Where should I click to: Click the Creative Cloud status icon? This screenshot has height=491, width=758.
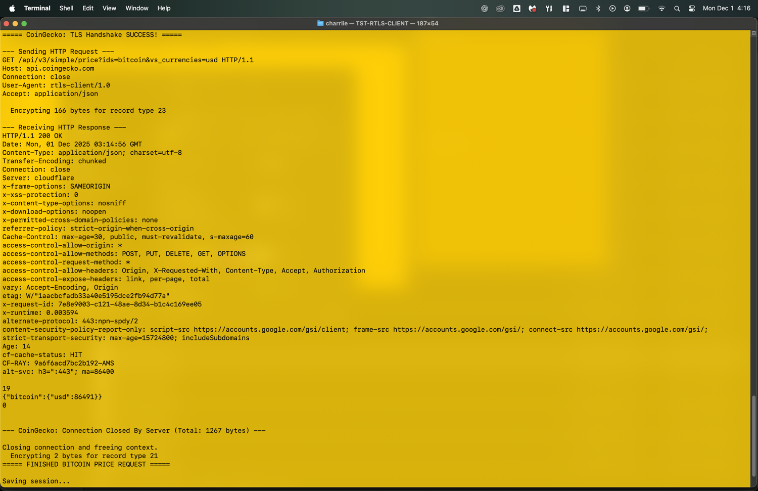click(x=500, y=9)
